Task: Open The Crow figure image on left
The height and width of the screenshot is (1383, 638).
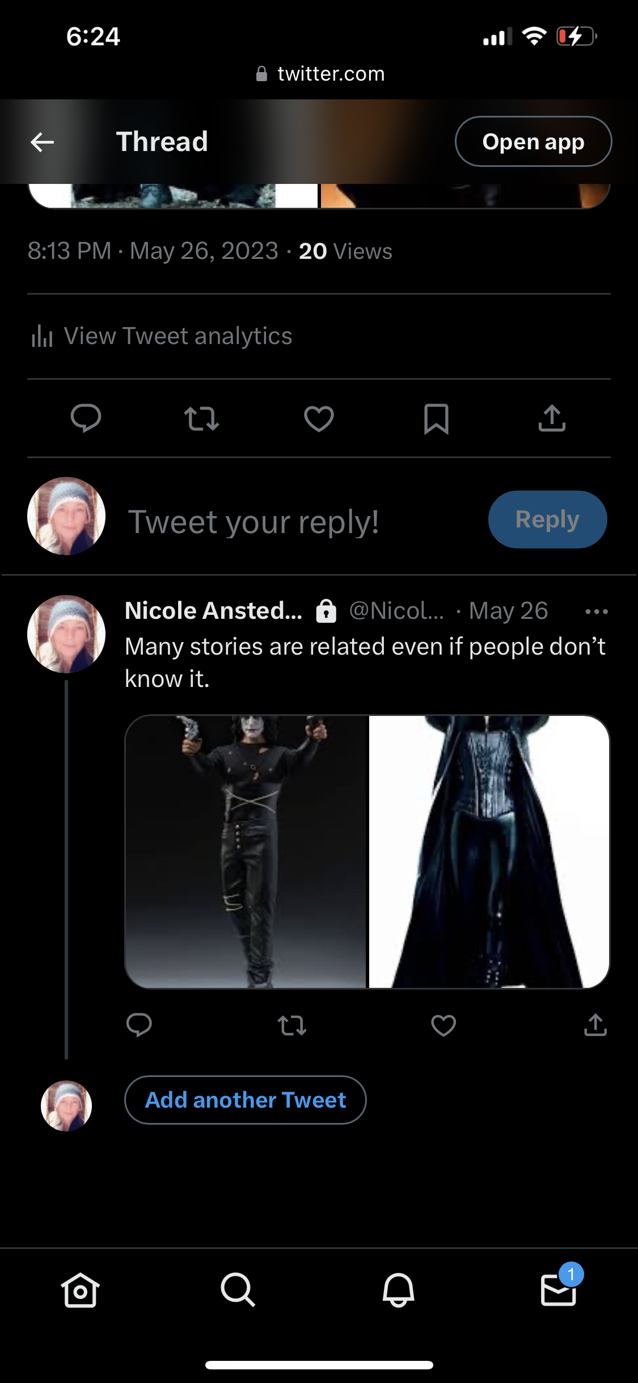Action: pyautogui.click(x=246, y=852)
